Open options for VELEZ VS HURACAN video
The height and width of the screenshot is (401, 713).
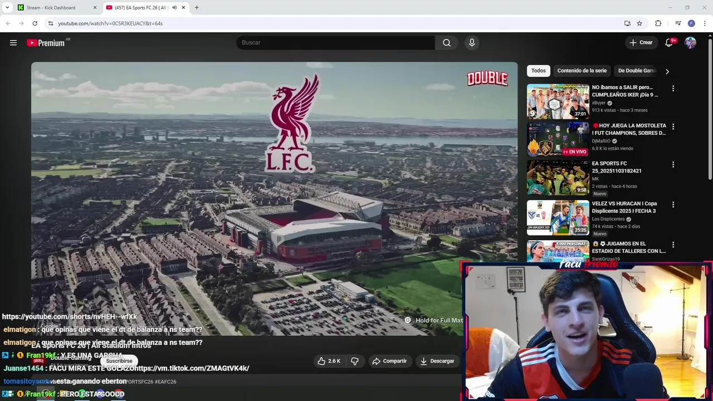coord(673,205)
